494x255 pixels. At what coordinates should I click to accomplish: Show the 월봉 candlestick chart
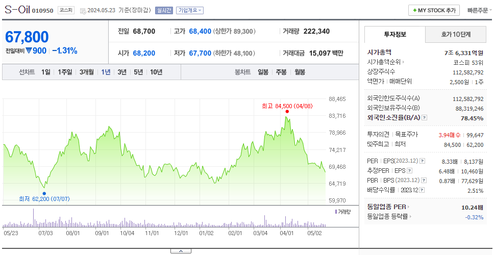point(300,72)
